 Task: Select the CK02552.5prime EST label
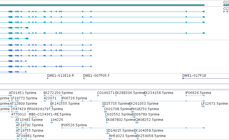(x=119, y=114)
